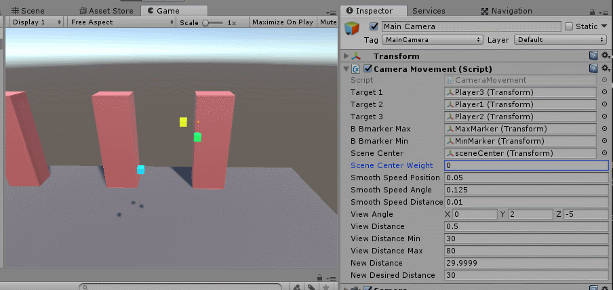Click the Scene Center Weight value field

click(526, 165)
